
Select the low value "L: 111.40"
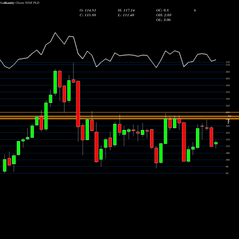click(x=126, y=15)
